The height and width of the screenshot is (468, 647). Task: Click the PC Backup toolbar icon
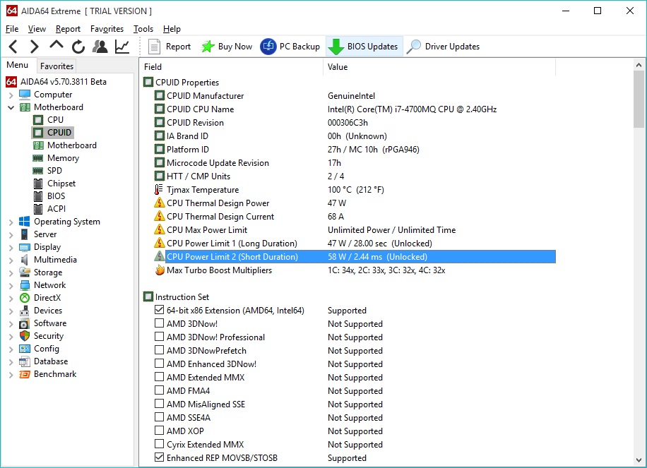tap(268, 46)
